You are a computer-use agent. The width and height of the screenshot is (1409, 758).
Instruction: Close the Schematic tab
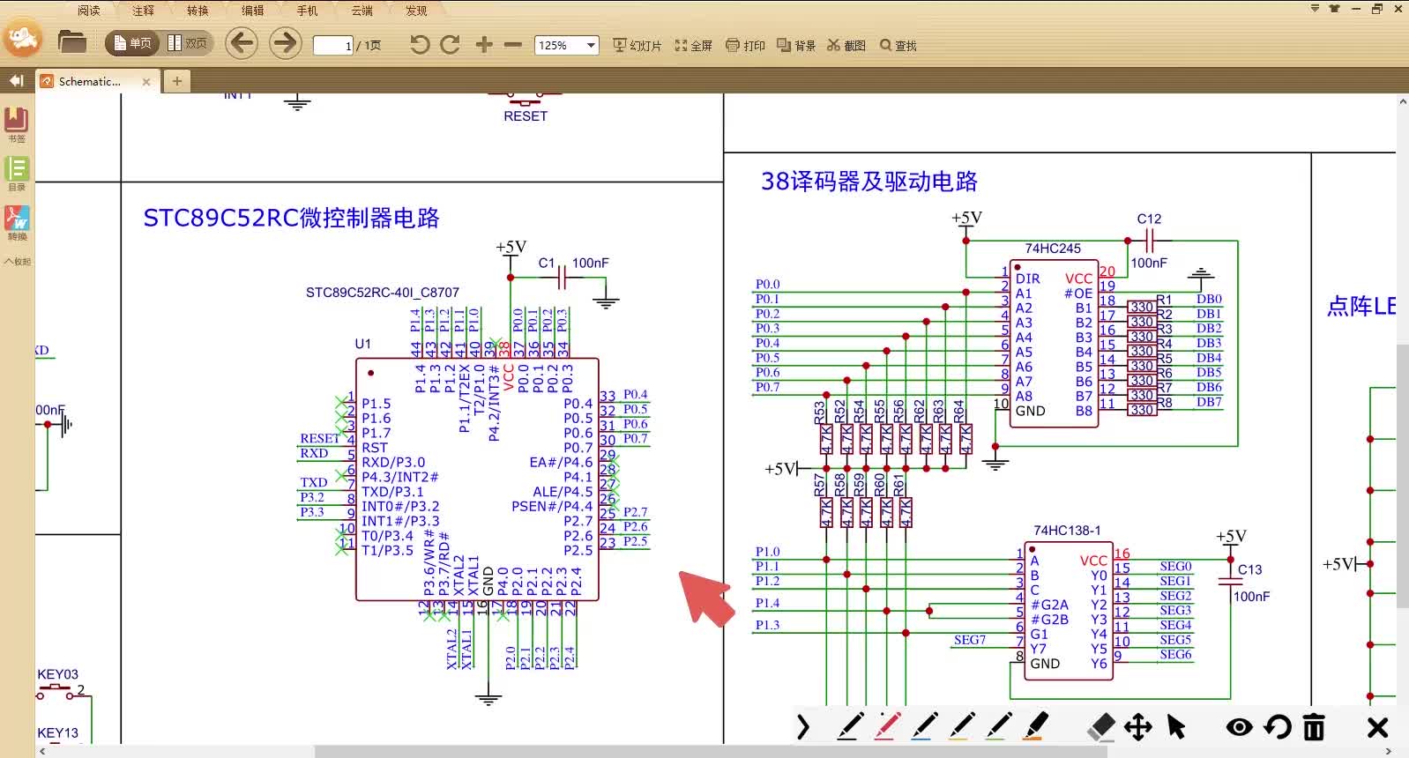(146, 82)
